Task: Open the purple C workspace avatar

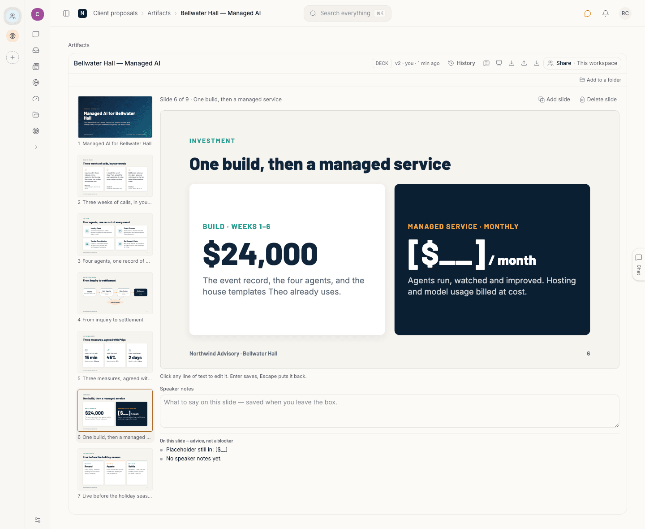Action: pyautogui.click(x=38, y=14)
